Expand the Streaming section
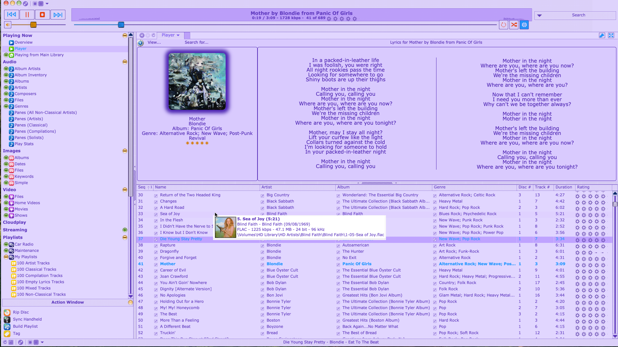This screenshot has width=618, height=347. pos(125,230)
